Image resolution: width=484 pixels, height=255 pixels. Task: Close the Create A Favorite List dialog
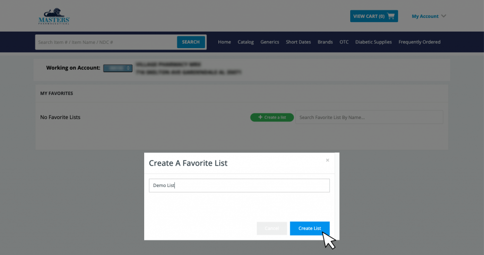(x=328, y=161)
